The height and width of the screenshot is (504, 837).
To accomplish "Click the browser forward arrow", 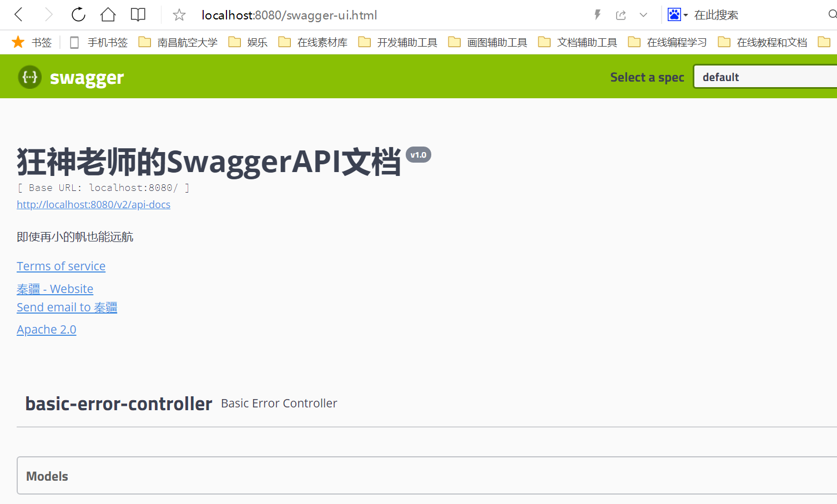I will 49,15.
